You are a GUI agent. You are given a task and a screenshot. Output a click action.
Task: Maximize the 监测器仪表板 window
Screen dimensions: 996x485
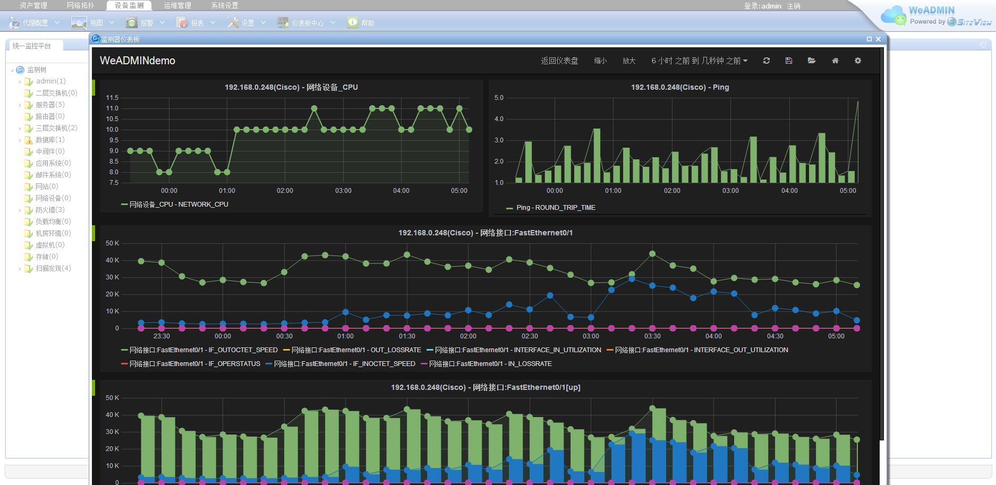click(870, 39)
